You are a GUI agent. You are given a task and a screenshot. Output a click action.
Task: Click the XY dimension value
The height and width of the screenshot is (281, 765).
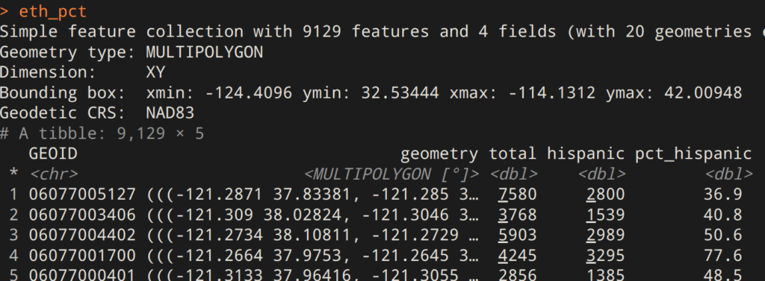[x=155, y=72]
